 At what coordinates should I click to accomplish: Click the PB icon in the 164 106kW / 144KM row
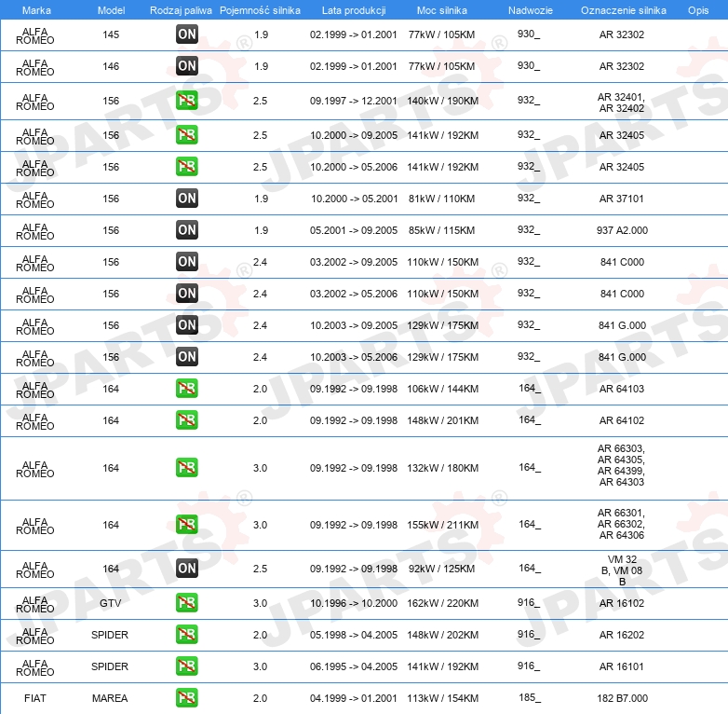[187, 388]
